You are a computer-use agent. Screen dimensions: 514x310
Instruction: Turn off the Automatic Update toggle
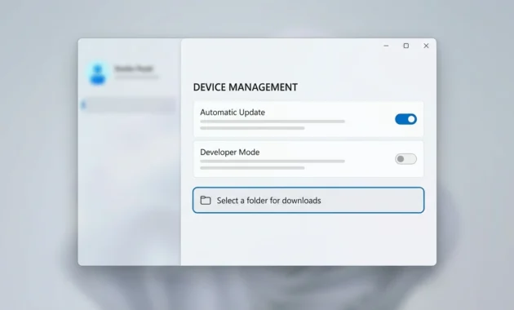(405, 119)
